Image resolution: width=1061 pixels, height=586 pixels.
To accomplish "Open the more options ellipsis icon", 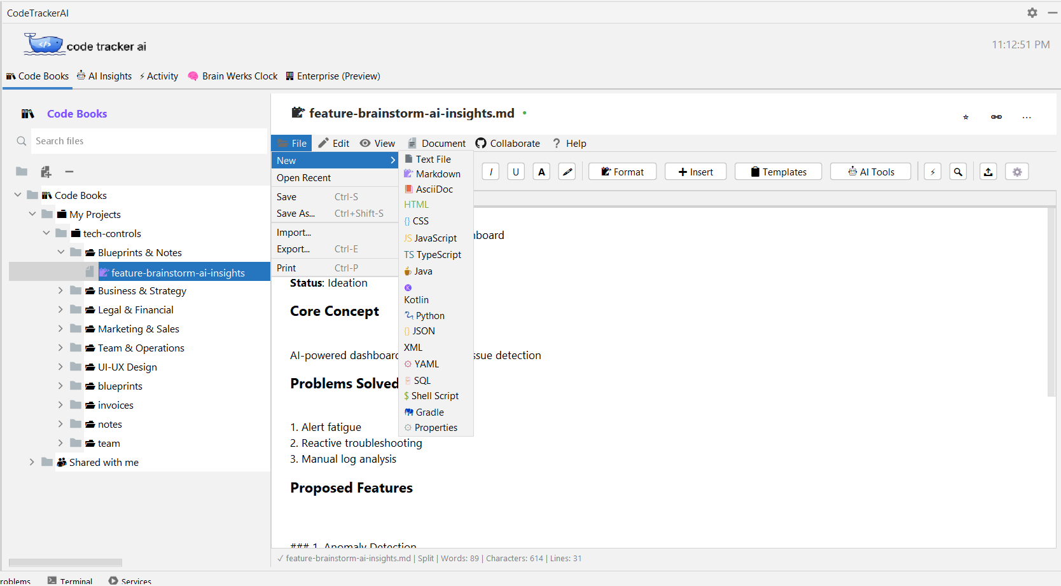I will [x=1026, y=117].
